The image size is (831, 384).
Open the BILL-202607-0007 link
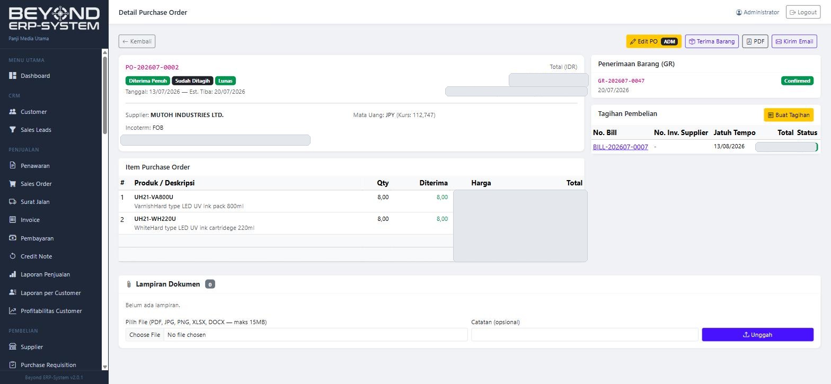click(x=620, y=147)
